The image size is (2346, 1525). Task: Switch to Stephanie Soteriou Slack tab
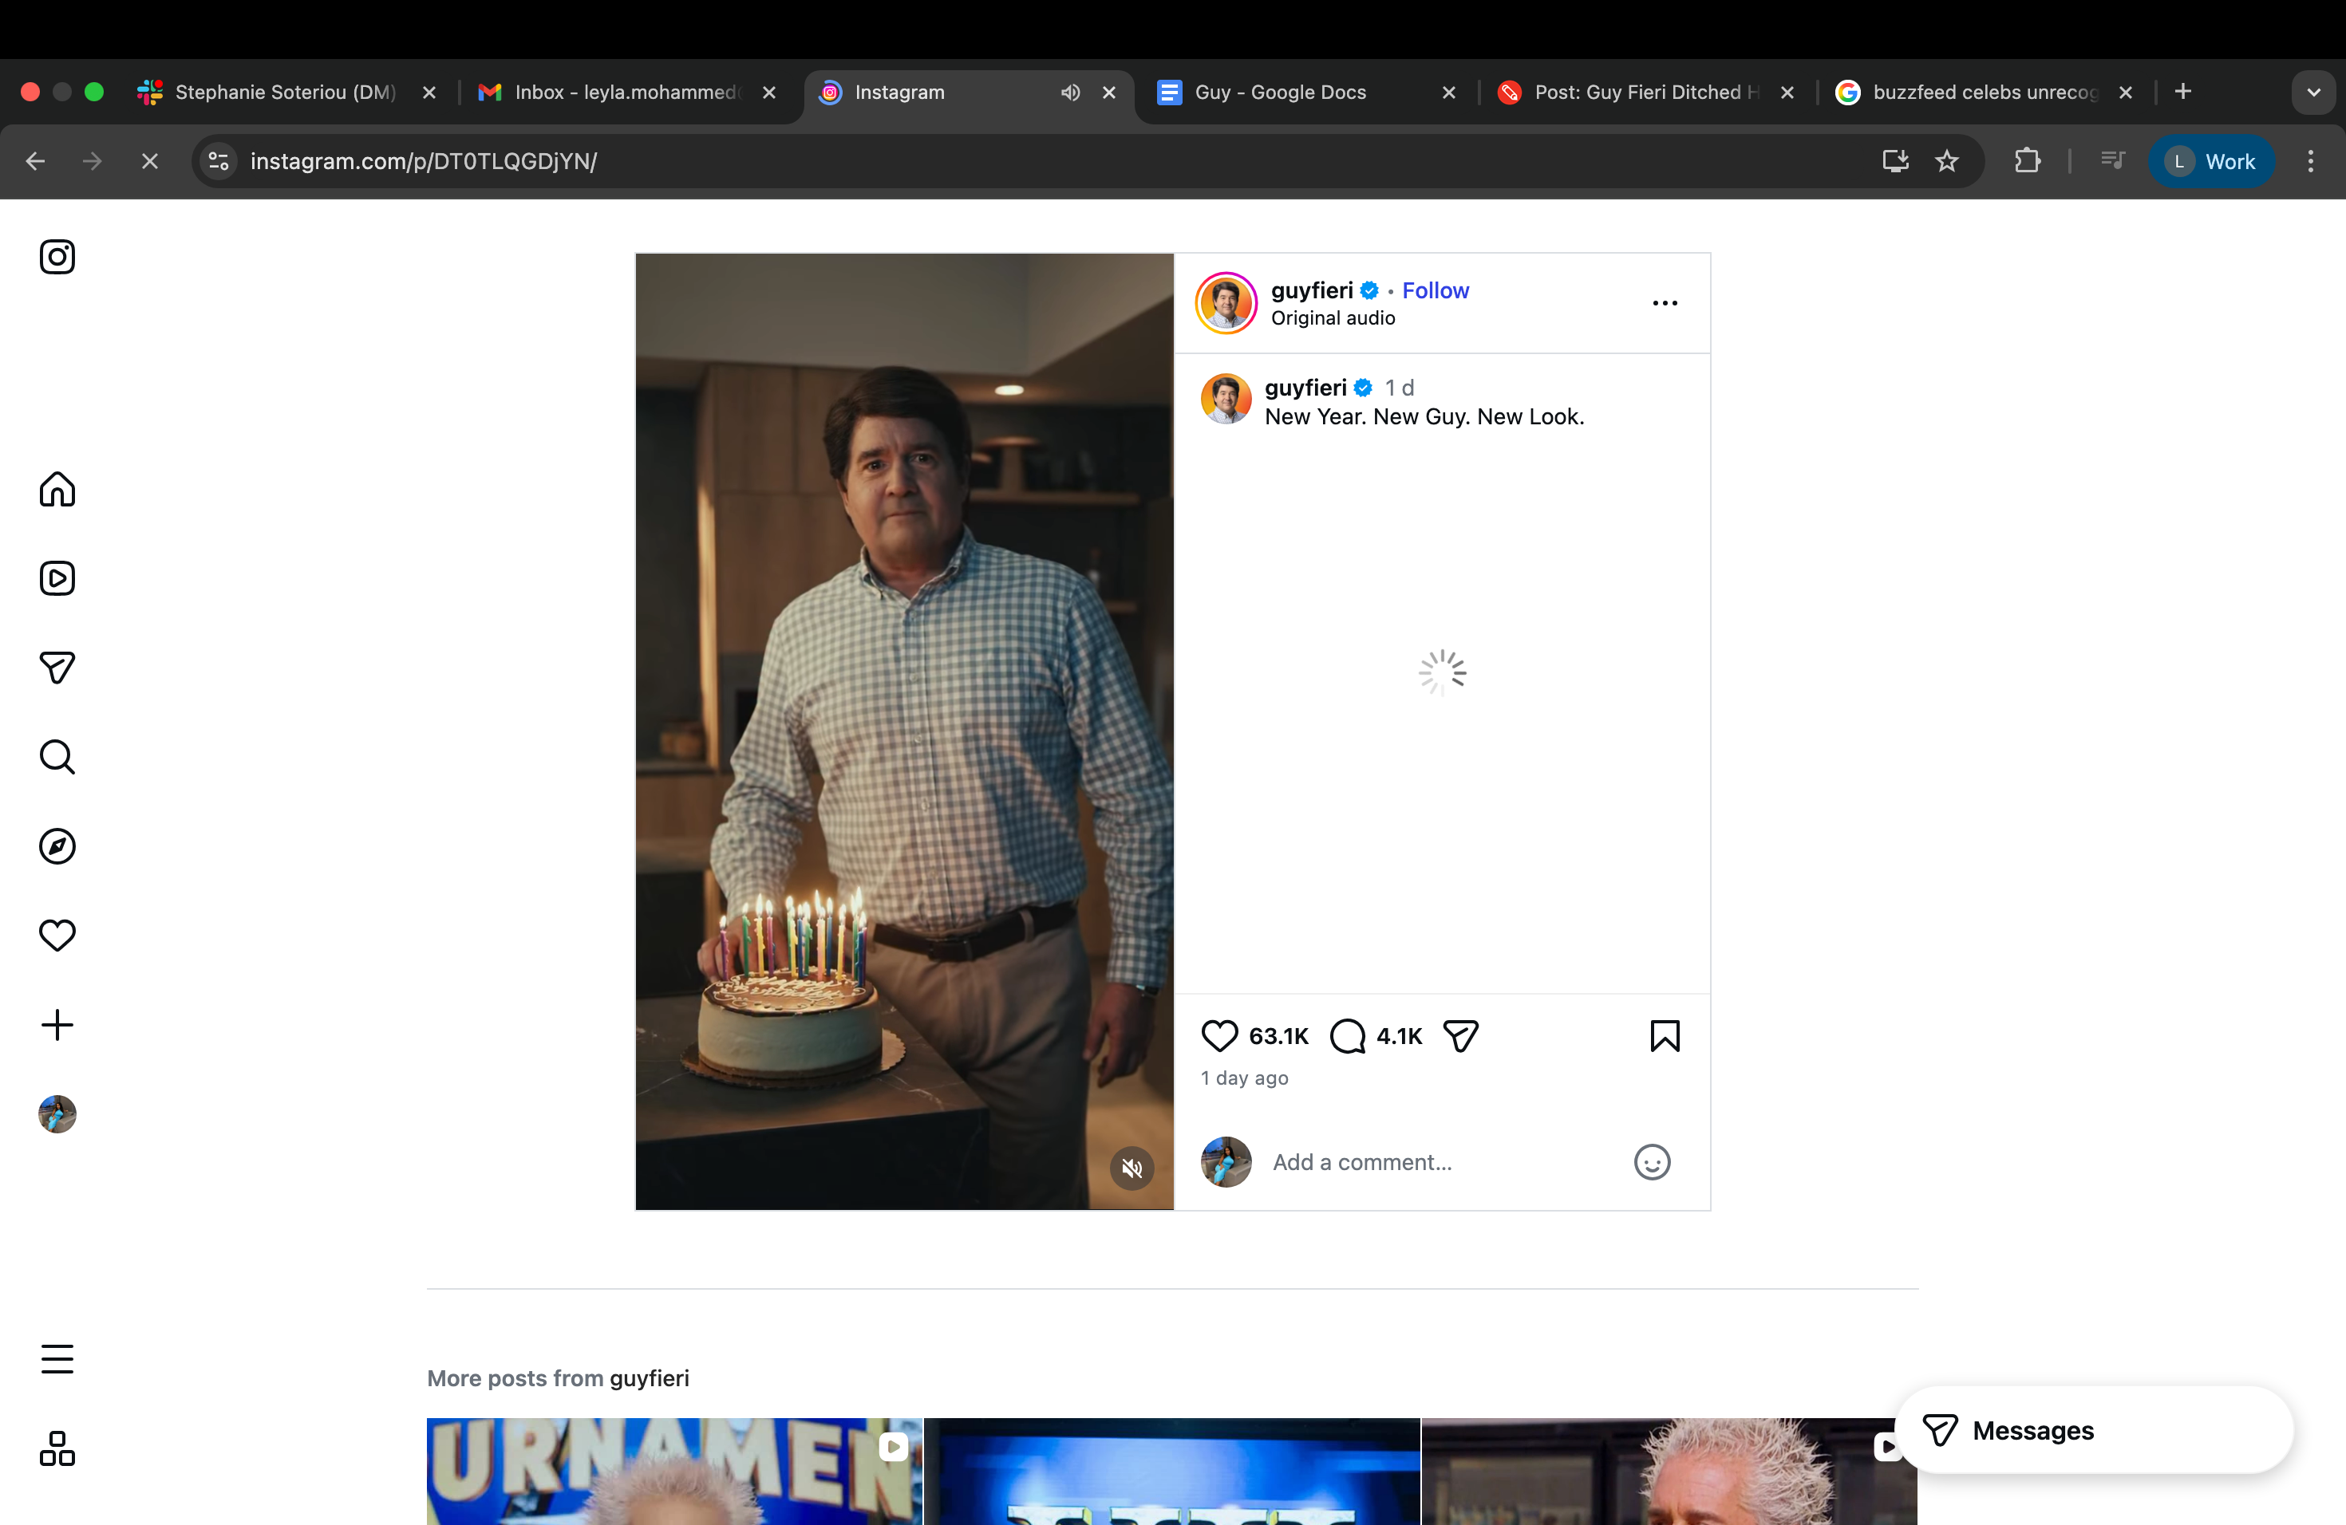(286, 93)
